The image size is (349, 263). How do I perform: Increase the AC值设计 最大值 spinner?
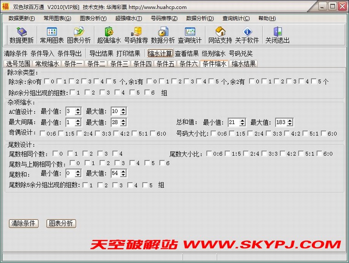pyautogui.click(x=124, y=109)
